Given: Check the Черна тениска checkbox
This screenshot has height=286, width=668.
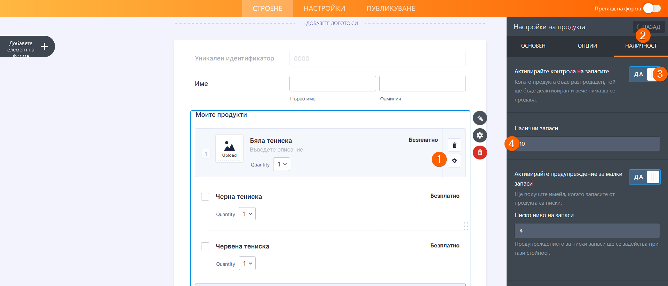Looking at the screenshot, I should click(x=205, y=197).
